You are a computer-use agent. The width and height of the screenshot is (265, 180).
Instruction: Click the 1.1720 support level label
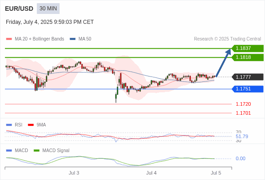click(x=243, y=104)
